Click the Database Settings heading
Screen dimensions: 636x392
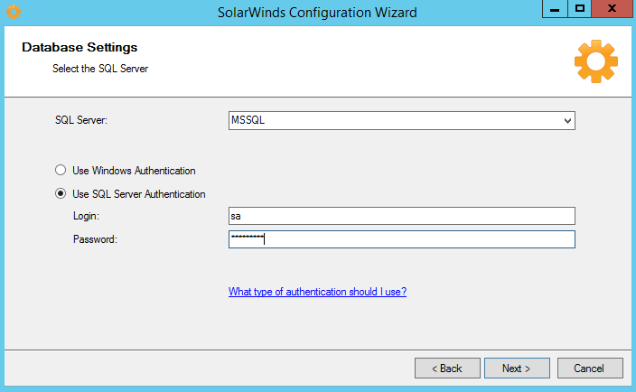coord(79,48)
